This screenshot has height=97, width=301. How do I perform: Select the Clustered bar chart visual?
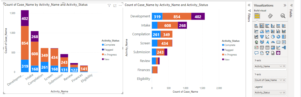click(x=267, y=26)
